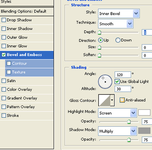The height and width of the screenshot is (150, 152).
Task: Check the Satin checkbox
Action: pos(4,81)
